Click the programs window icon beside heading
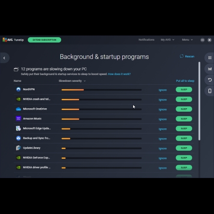 pyautogui.click(x=16, y=69)
